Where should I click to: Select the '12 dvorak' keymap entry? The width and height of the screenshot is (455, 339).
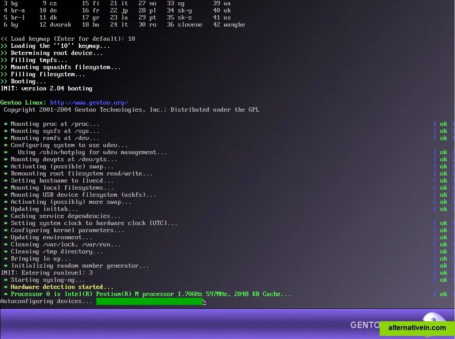[55, 25]
